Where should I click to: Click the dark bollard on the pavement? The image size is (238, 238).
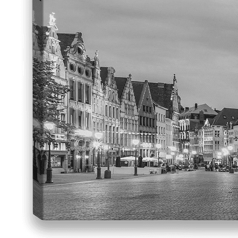[x=107, y=173]
